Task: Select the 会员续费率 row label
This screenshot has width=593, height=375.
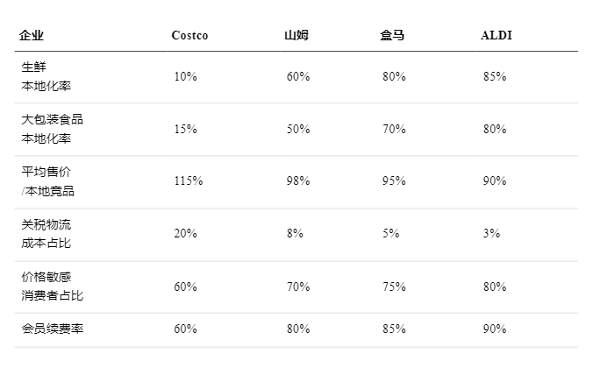Action: point(52,329)
